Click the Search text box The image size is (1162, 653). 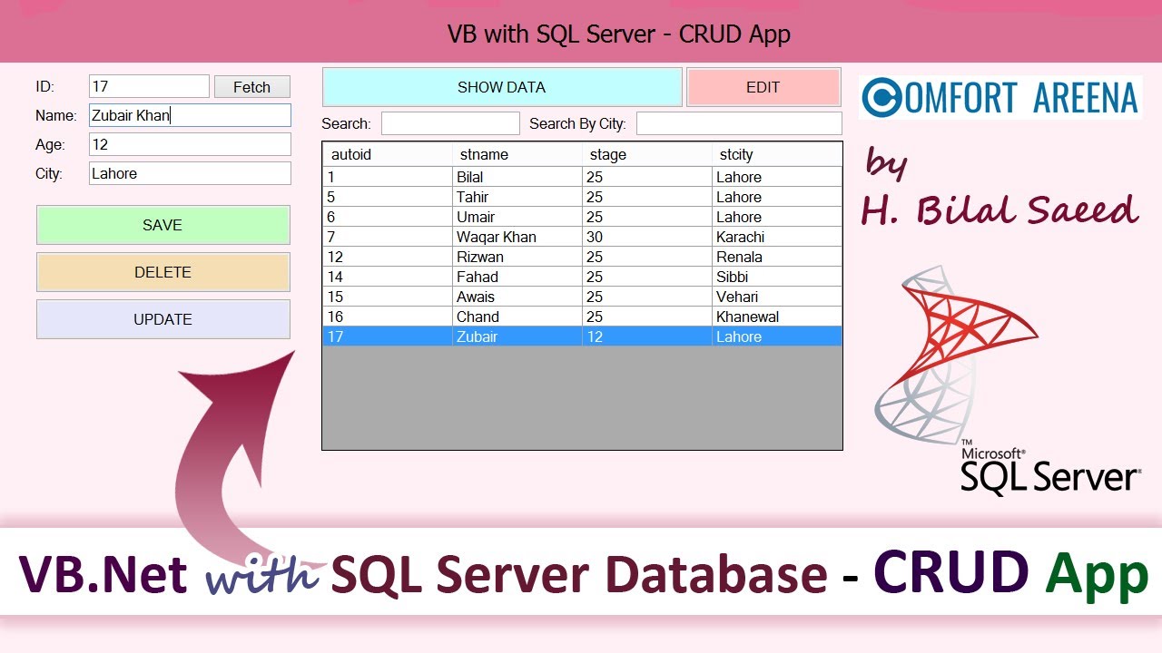pos(450,123)
